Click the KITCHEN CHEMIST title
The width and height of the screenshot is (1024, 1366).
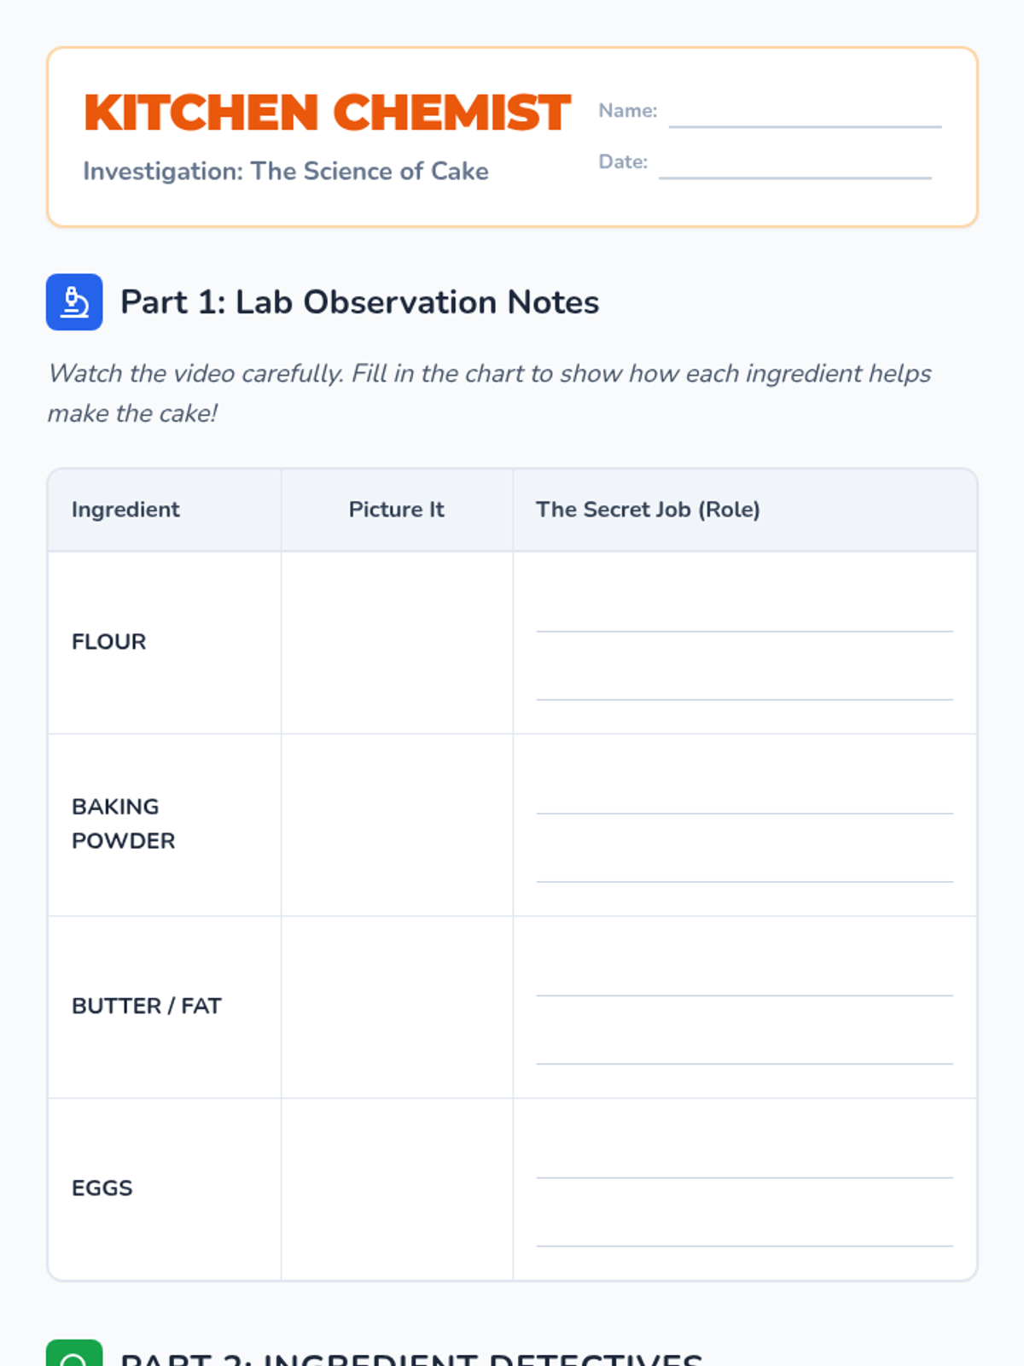[x=327, y=113]
